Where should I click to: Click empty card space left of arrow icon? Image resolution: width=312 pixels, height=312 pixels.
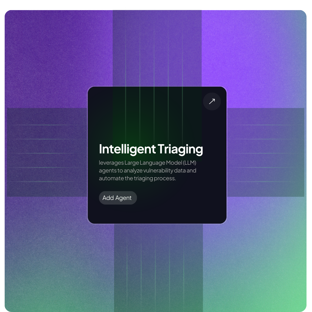point(173,101)
